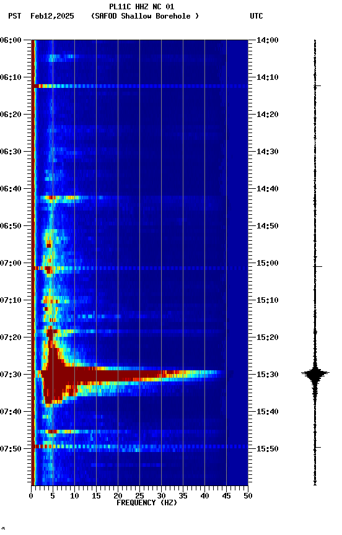This screenshot has height=535, width=342.
Task: Click the 25 Hz frequency axis label
Action: point(139,496)
